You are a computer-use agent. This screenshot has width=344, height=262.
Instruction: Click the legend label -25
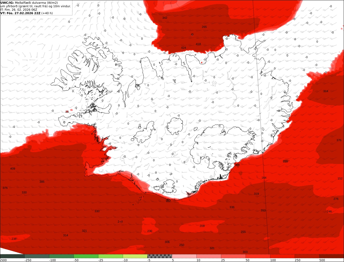click(x=101, y=260)
